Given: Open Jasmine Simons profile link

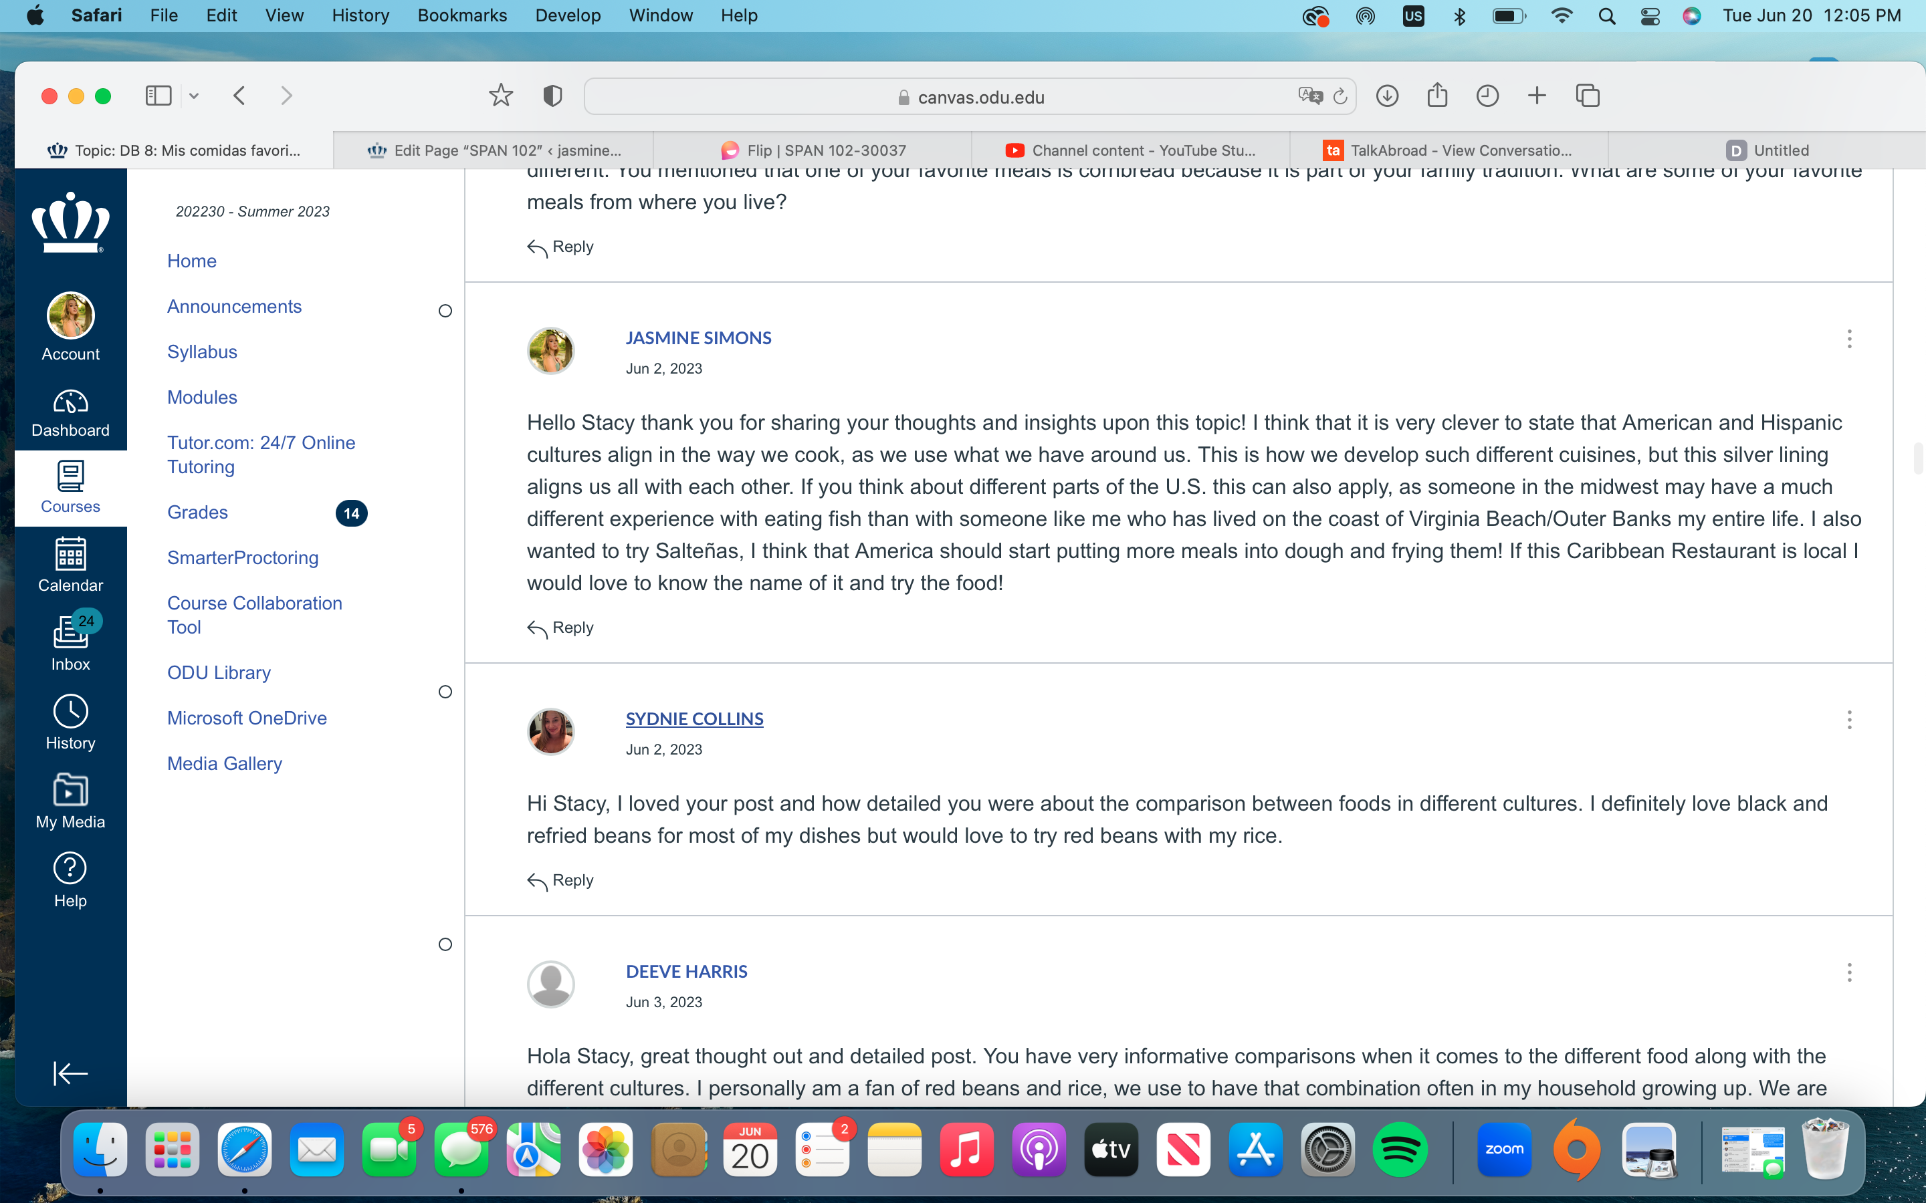Looking at the screenshot, I should tap(698, 338).
